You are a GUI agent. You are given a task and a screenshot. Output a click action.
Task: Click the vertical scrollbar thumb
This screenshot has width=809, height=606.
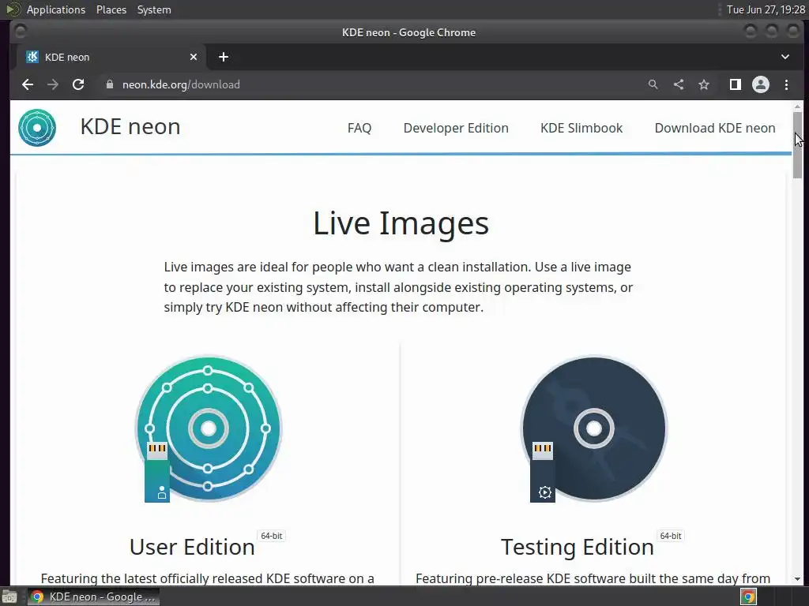point(798,145)
